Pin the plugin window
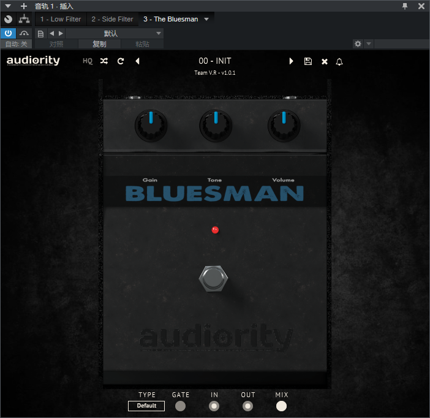Viewport: 430px width, 418px height. tap(405, 6)
